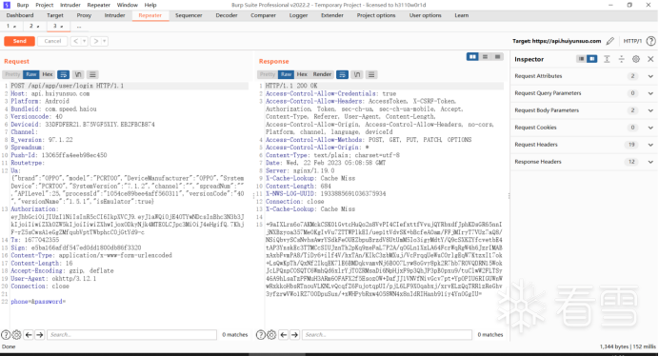Open request search settings gear
This screenshot has height=356, width=659.
click(16, 334)
